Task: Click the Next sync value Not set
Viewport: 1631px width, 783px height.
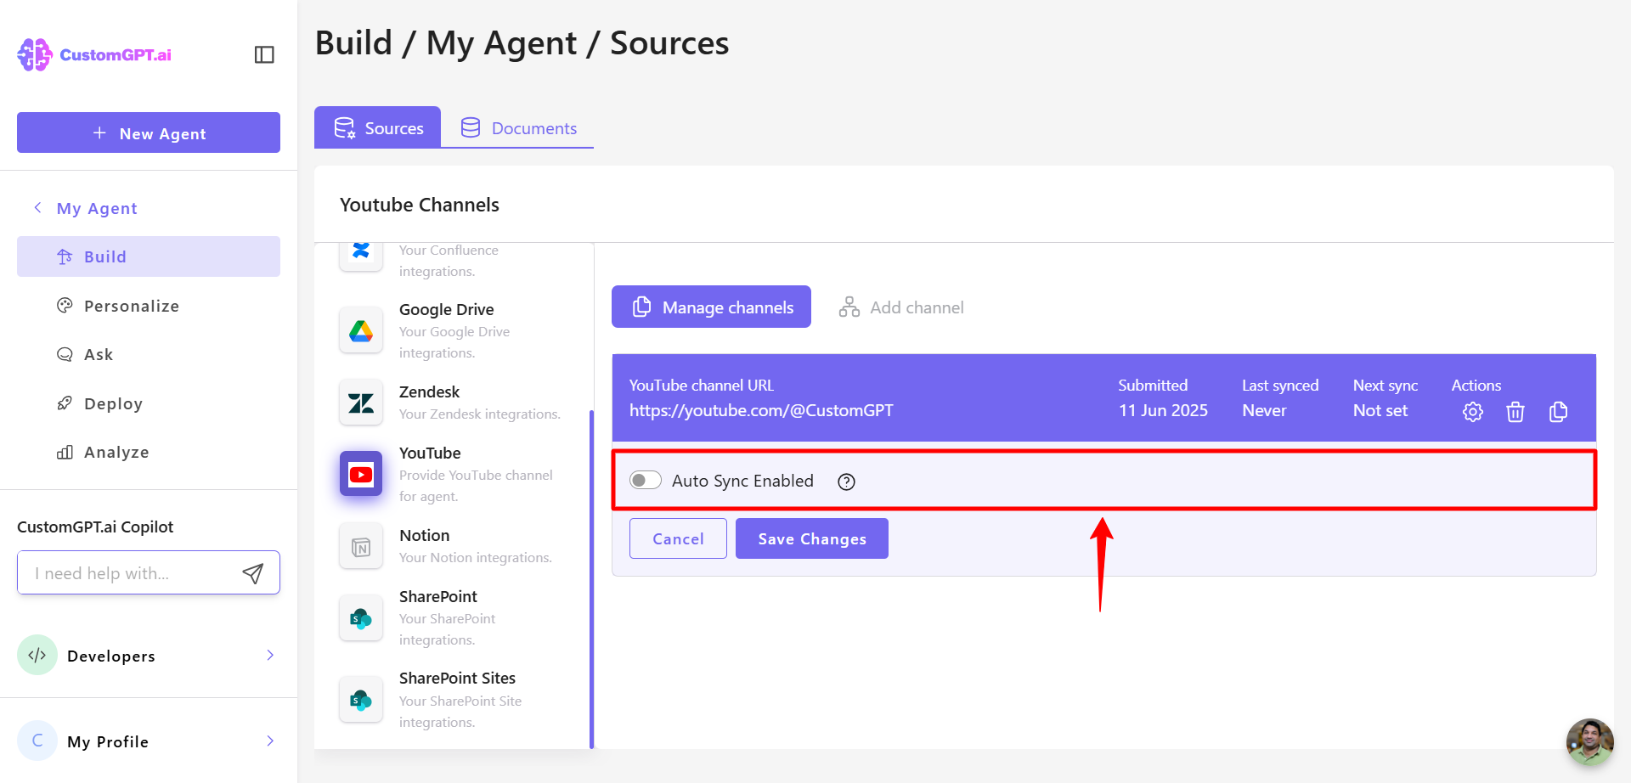Action: pyautogui.click(x=1380, y=411)
